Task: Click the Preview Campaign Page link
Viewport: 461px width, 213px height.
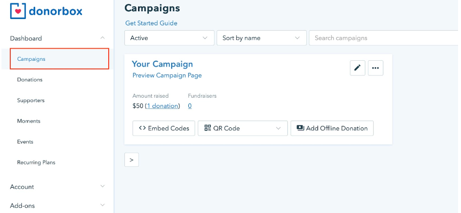Action: tap(167, 75)
